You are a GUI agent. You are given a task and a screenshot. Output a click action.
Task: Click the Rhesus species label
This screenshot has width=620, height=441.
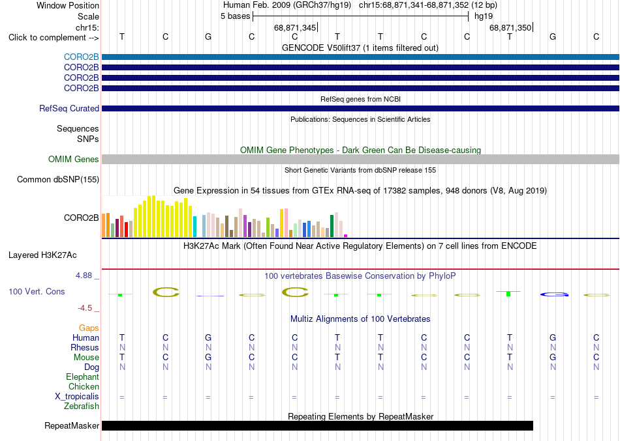tap(85, 347)
